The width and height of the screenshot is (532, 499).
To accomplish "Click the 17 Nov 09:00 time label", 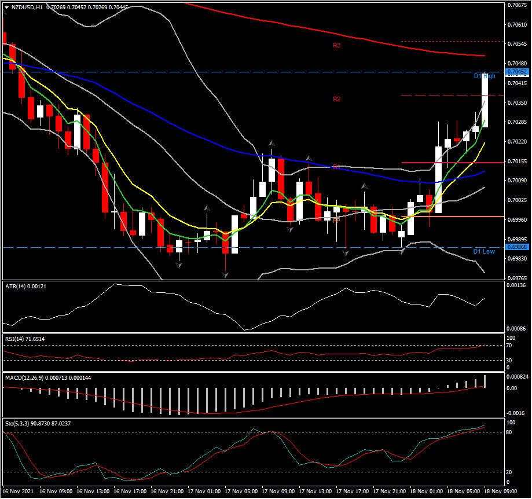I will [278, 491].
